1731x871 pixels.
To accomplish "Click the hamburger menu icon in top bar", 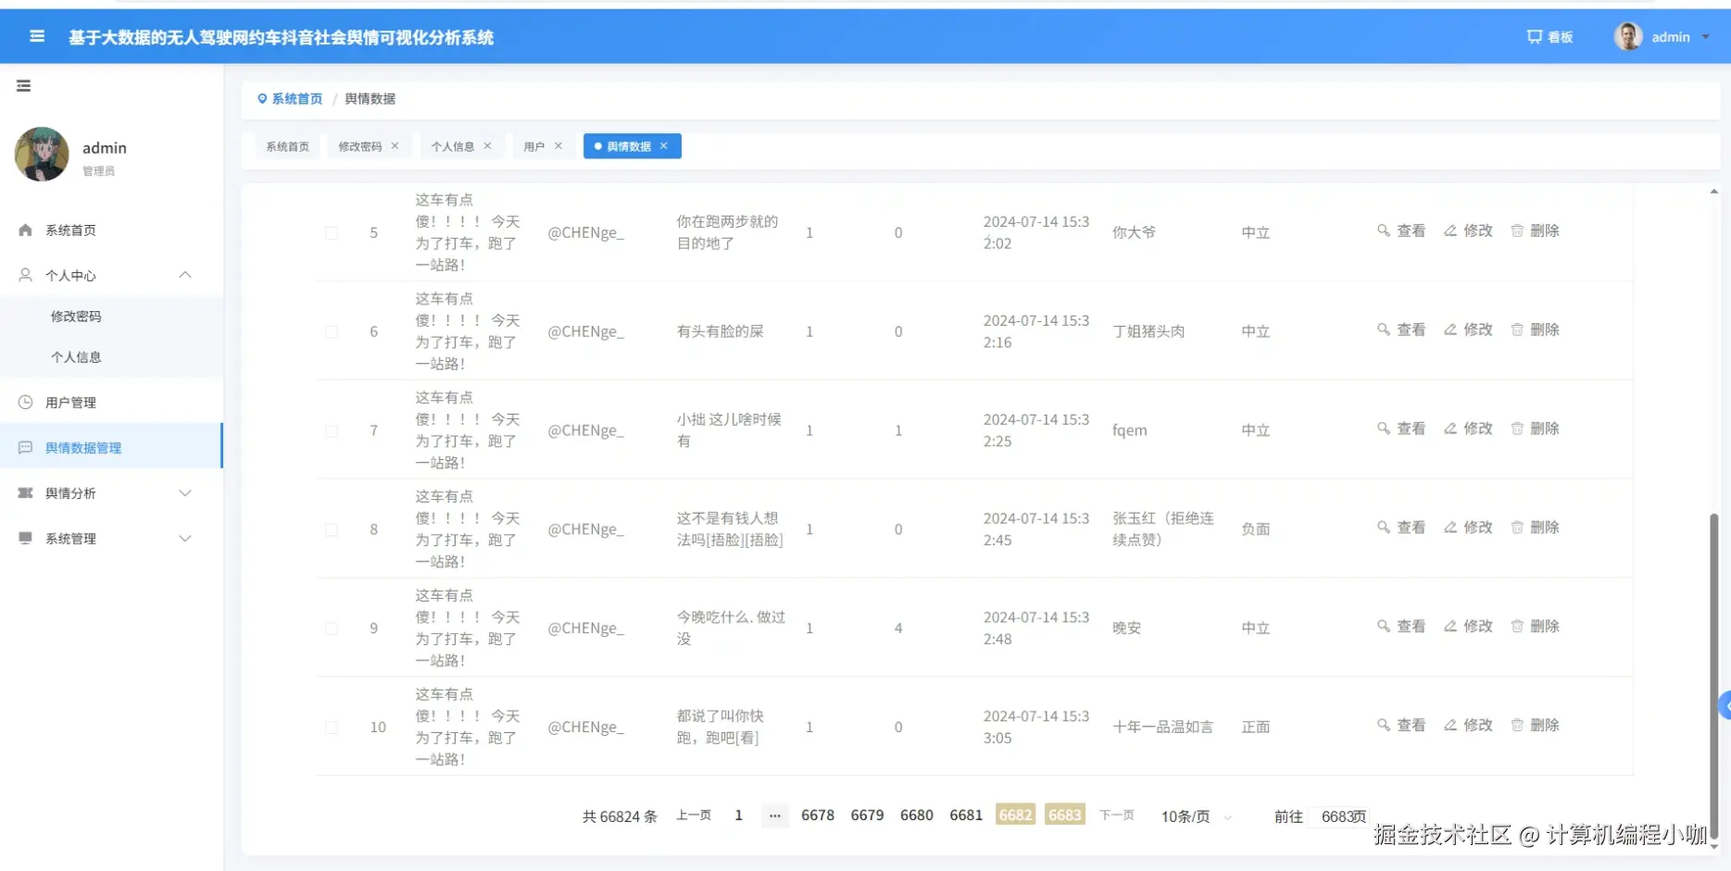I will (x=36, y=36).
